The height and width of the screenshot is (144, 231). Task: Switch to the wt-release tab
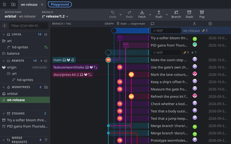(x=29, y=4)
